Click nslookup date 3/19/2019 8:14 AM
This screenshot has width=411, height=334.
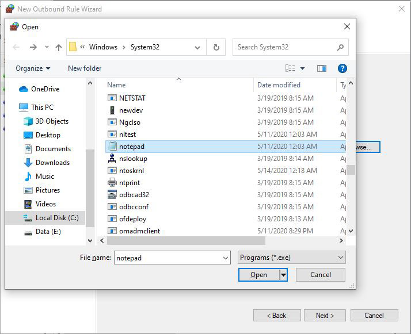pos(285,159)
